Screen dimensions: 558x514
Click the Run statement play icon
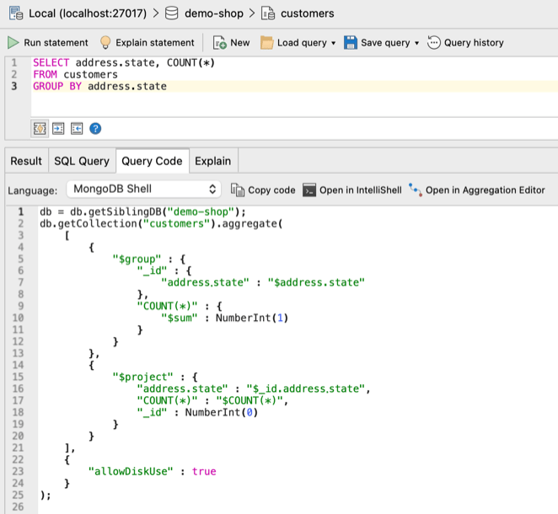[x=13, y=43]
